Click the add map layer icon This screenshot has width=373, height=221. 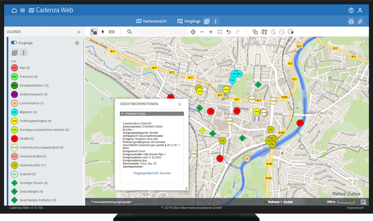coord(264,32)
